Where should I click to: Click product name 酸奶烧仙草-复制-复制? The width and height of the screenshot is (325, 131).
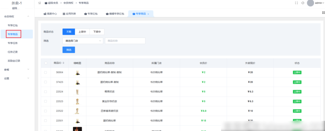[x=109, y=72]
